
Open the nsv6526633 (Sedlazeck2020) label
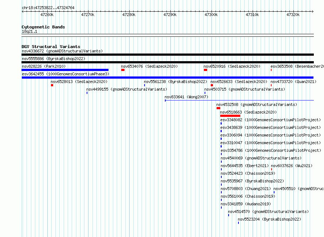click(x=239, y=82)
